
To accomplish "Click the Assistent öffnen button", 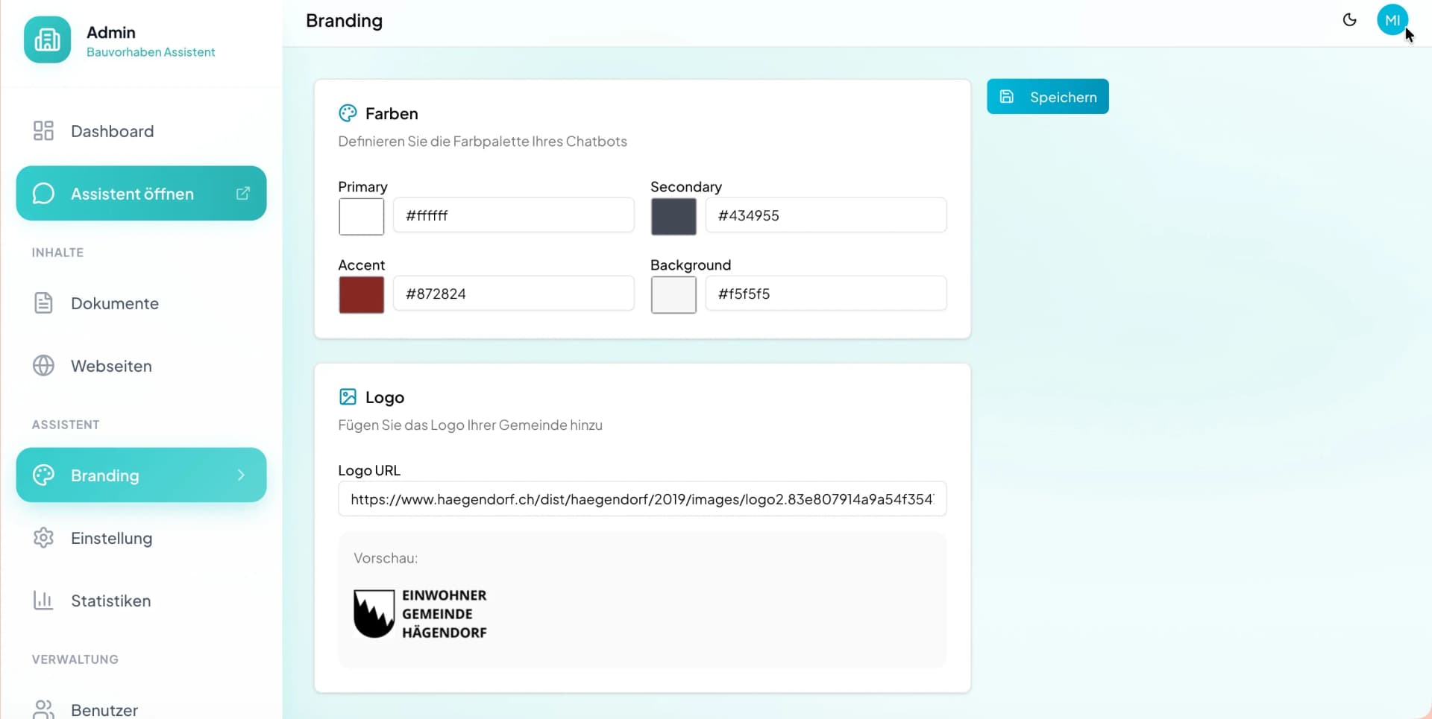I will [141, 194].
